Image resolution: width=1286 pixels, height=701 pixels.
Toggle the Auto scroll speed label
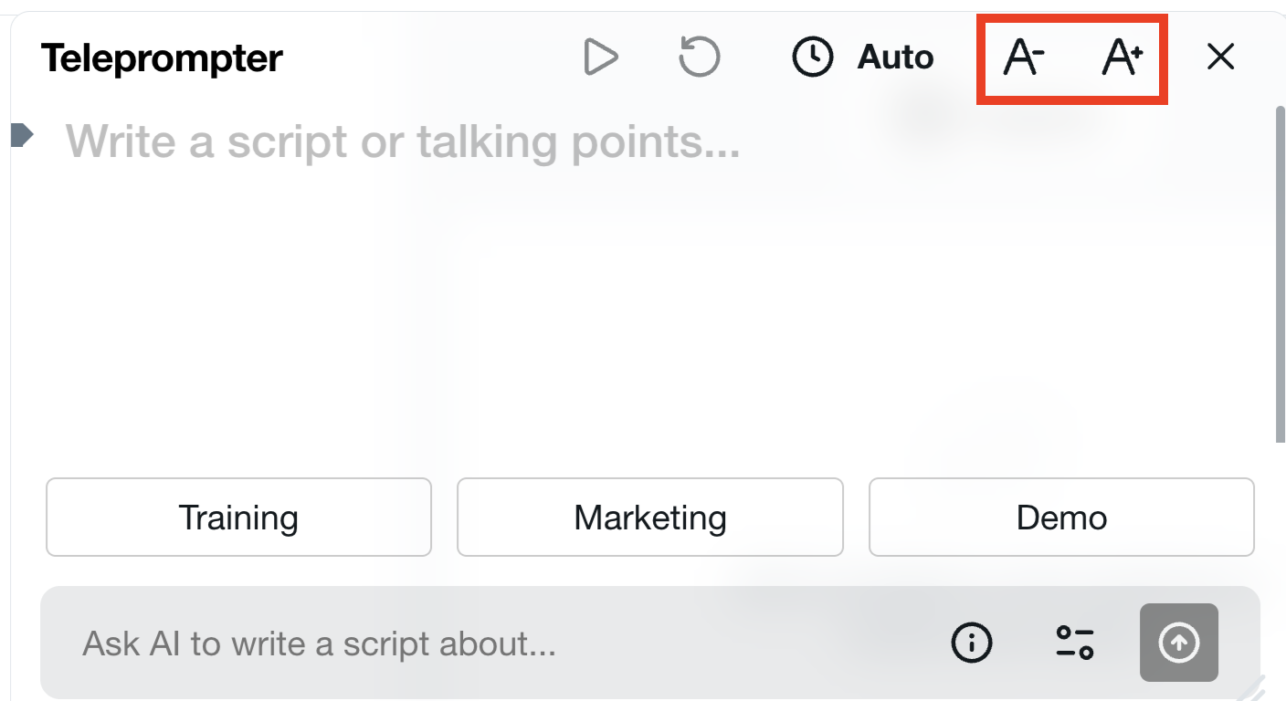point(895,58)
